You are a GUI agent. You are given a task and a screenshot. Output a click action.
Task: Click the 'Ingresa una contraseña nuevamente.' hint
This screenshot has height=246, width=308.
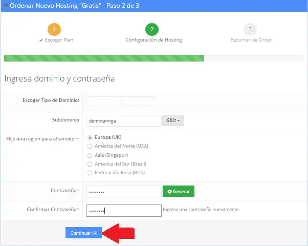coord(201,210)
